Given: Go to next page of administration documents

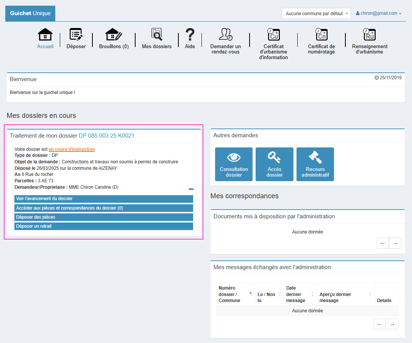Looking at the screenshot, I should click(x=395, y=243).
